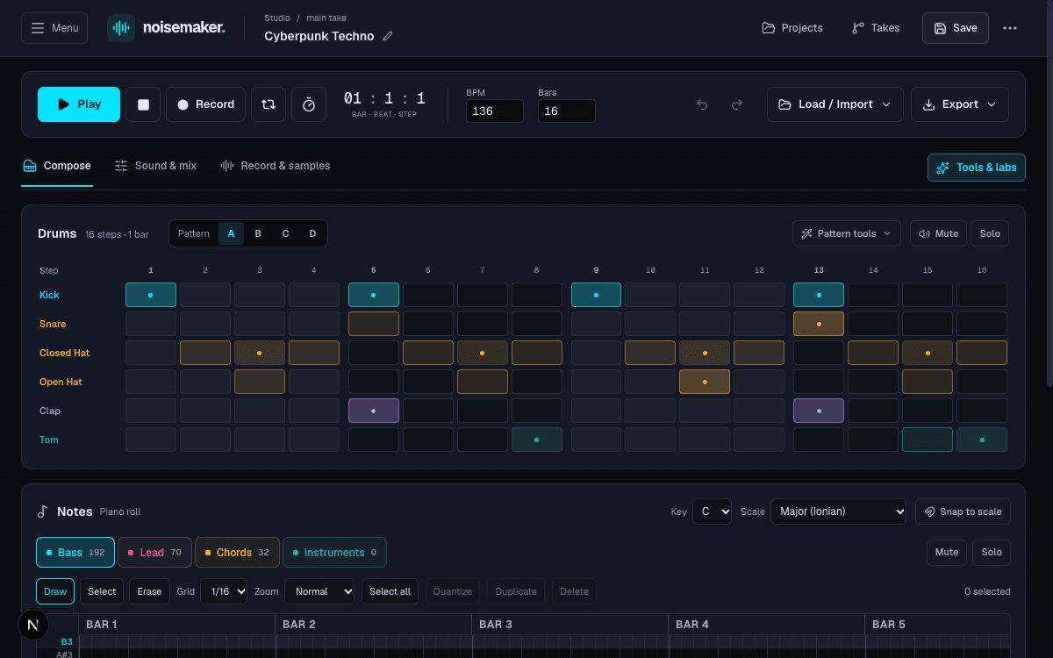
Task: Open the Tools & labs panel
Action: 977,168
